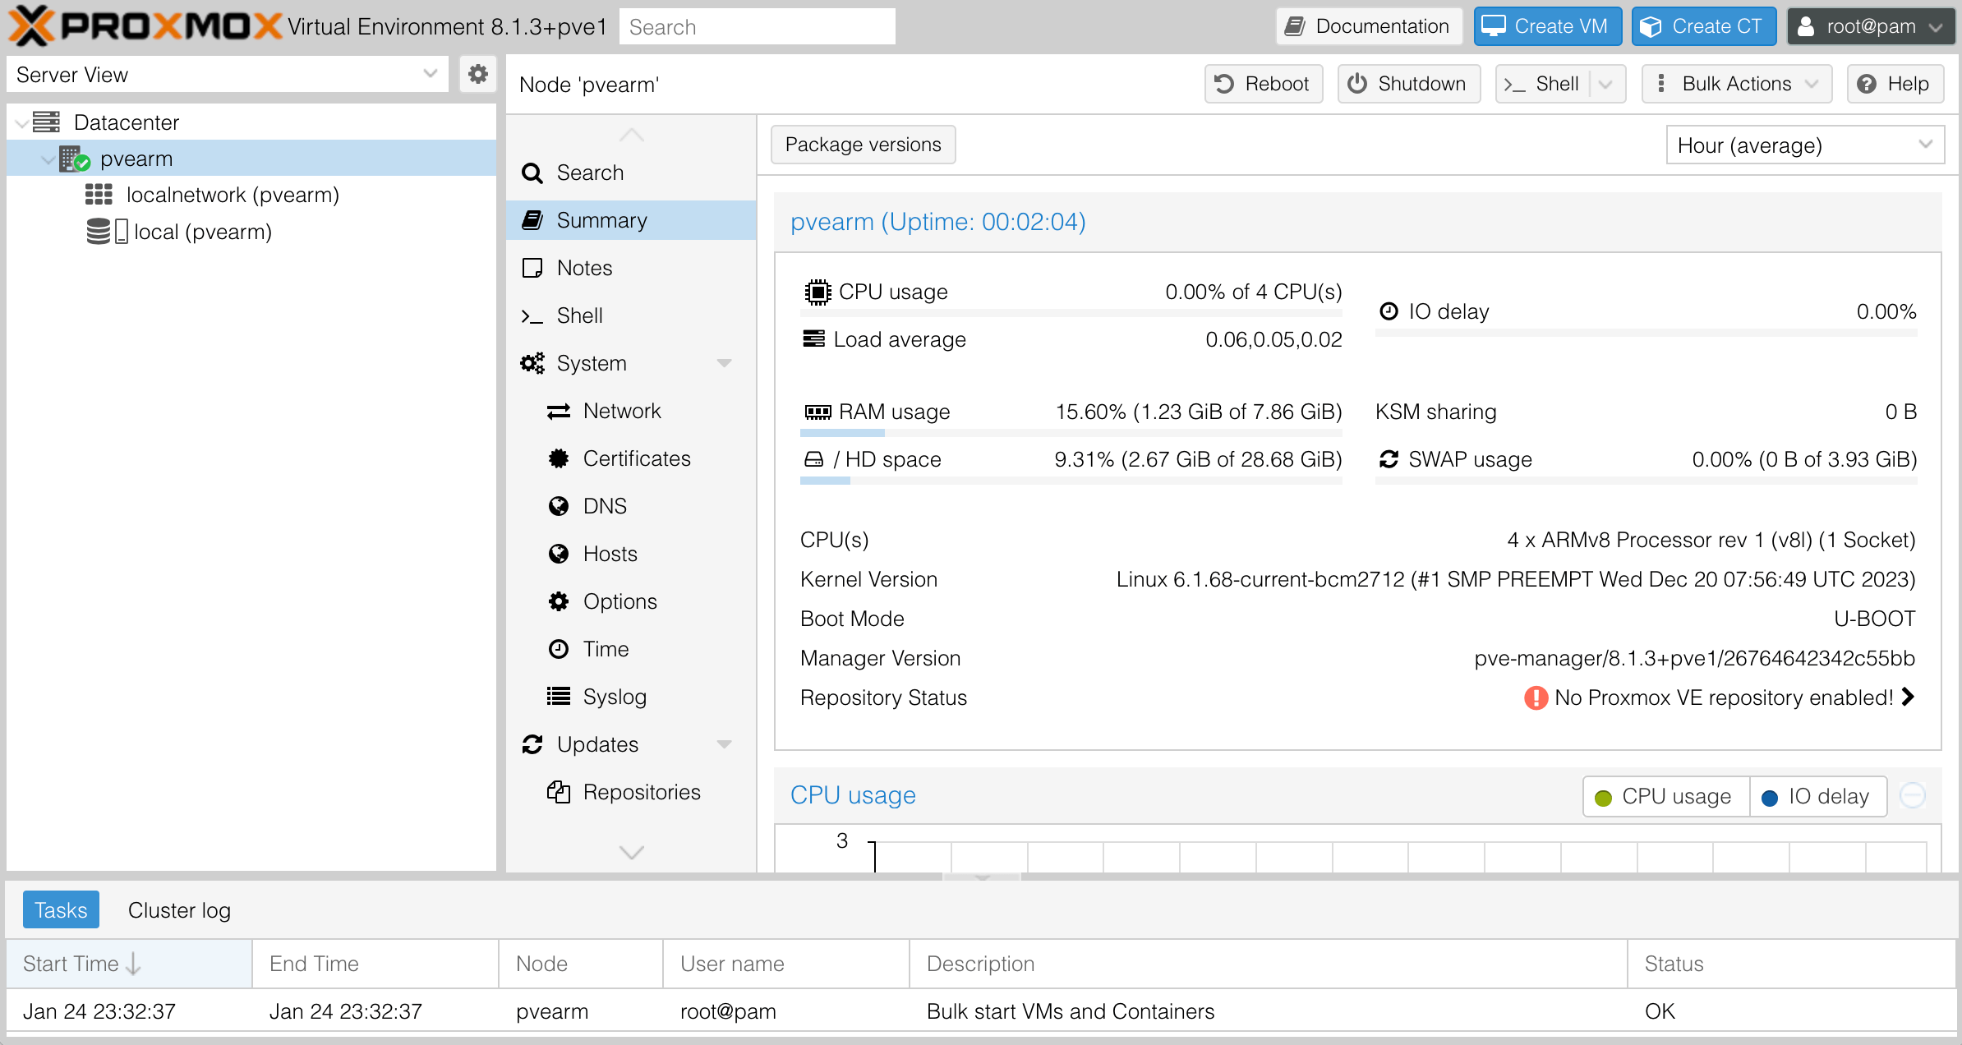Click the CPU usage progress bar
This screenshot has height=1045, width=1962.
point(1071,313)
